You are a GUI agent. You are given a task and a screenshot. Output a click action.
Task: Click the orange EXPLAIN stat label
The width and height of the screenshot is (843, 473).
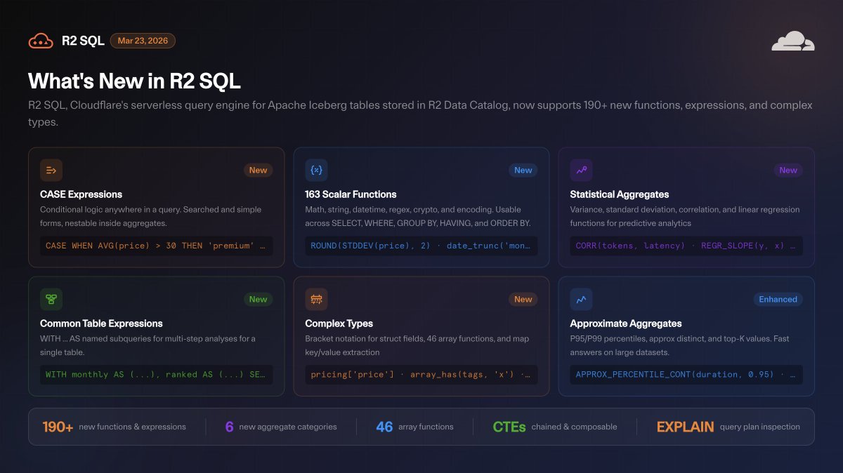685,427
